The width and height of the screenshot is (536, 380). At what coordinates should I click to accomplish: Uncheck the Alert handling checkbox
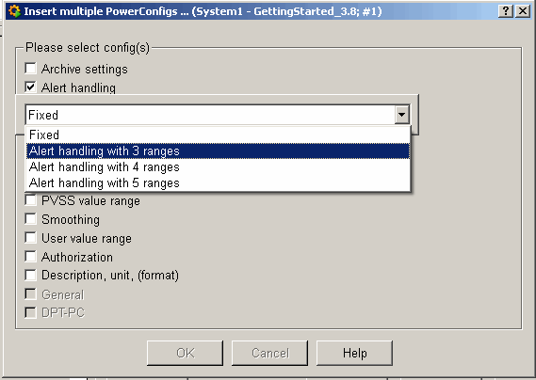coord(30,87)
